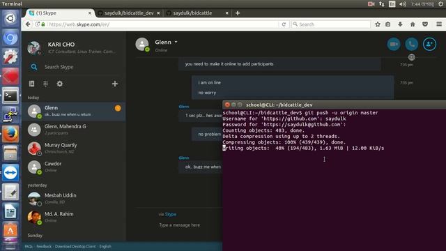The width and height of the screenshot is (446, 251).
Task: Open Skype contacts list icon
Action: [31, 84]
